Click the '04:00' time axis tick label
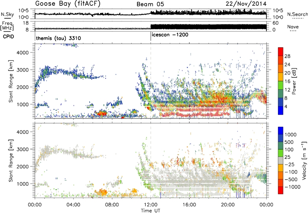The height and width of the screenshot is (213, 308). pyautogui.click(x=74, y=205)
